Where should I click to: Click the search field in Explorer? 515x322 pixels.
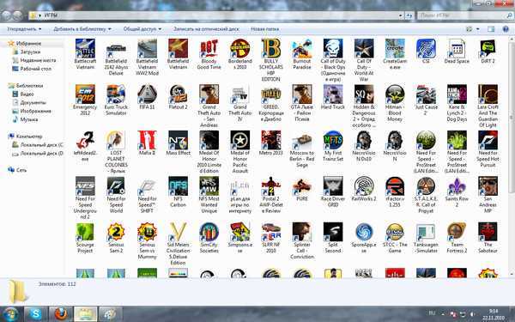click(x=464, y=15)
